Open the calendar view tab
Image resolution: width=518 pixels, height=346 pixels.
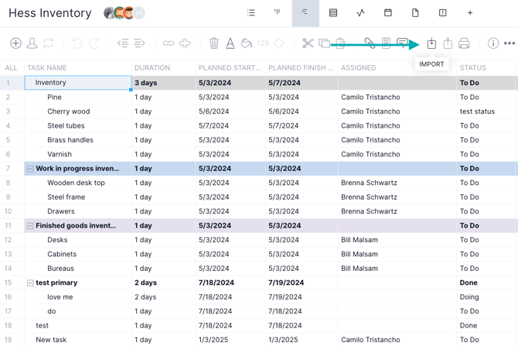pos(388,13)
